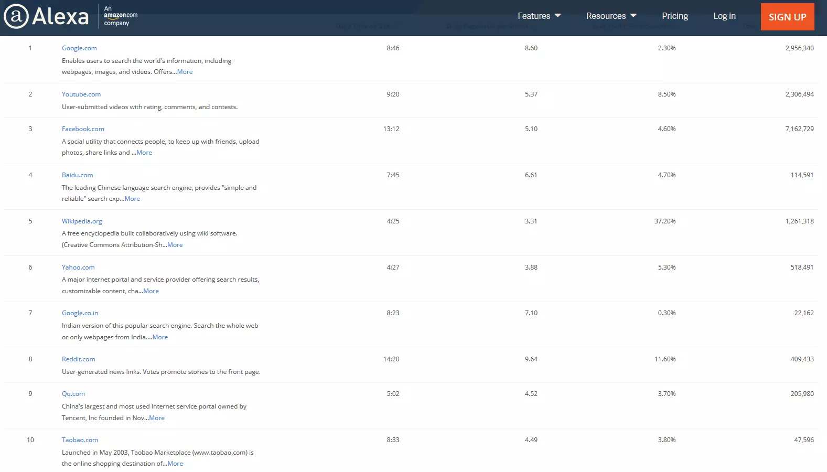The width and height of the screenshot is (827, 472).
Task: Click the Yahoo.com link
Action: [x=78, y=267]
